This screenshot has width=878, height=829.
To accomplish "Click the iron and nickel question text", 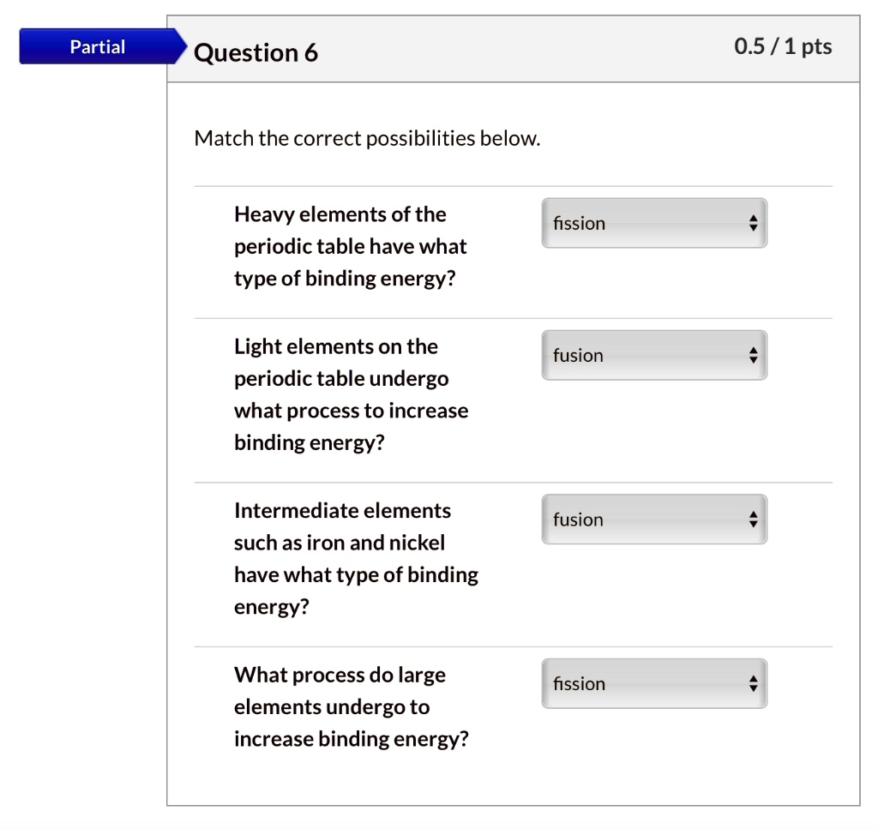I will pos(356,558).
